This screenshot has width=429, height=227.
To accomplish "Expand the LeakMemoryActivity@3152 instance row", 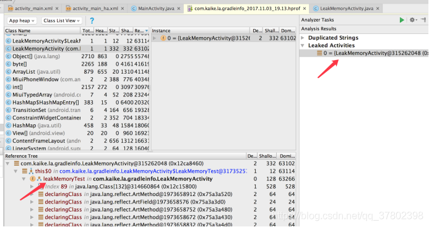I will 154,38.
